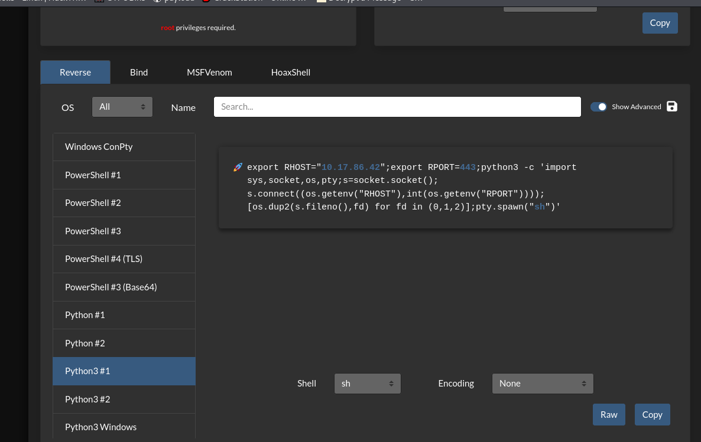Select Python #2 payload
This screenshot has width=701, height=442.
click(124, 343)
